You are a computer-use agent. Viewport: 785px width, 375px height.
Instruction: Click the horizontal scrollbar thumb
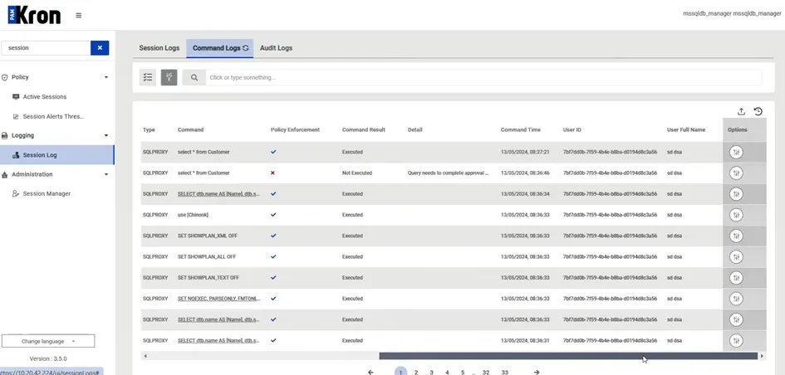pyautogui.click(x=568, y=356)
